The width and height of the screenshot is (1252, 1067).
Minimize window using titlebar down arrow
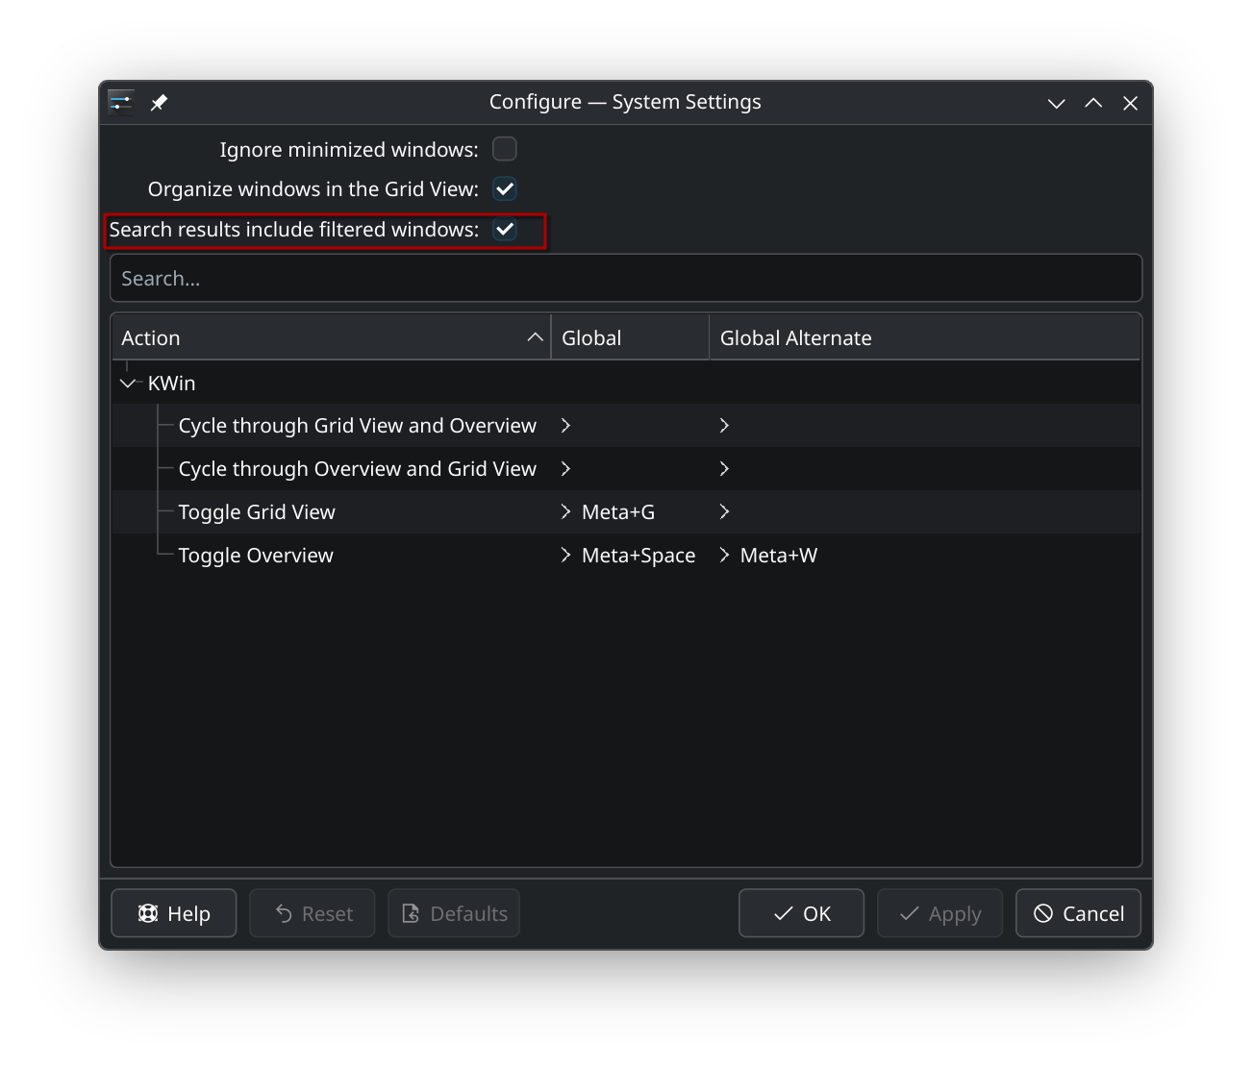(x=1056, y=103)
